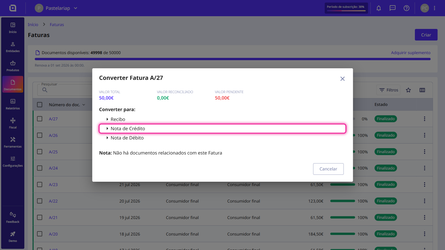Click the search magnifier icon

(x=45, y=90)
